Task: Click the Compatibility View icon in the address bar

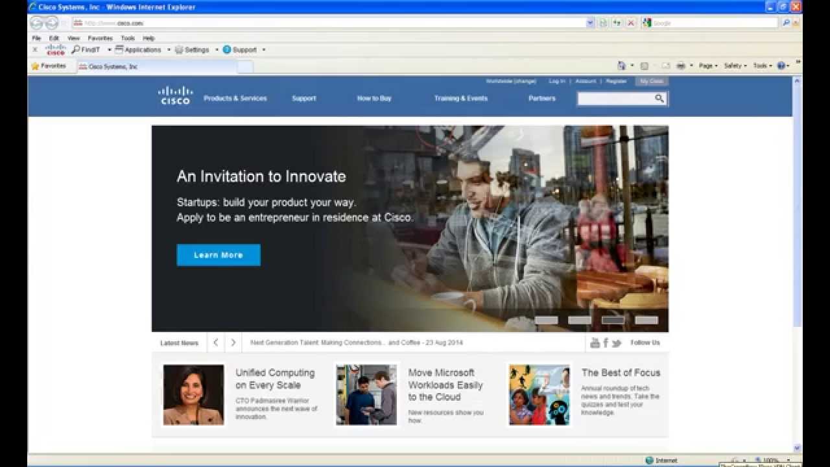Action: pyautogui.click(x=603, y=23)
